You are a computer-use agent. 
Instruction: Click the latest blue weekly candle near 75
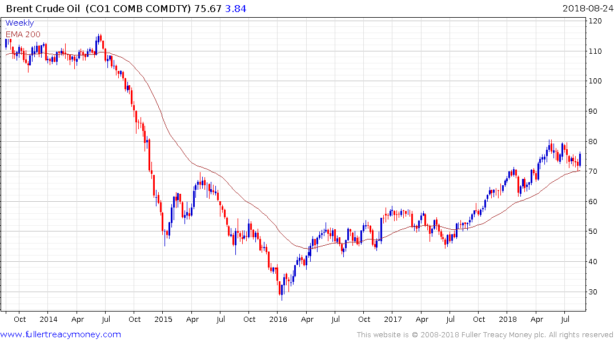[580, 159]
